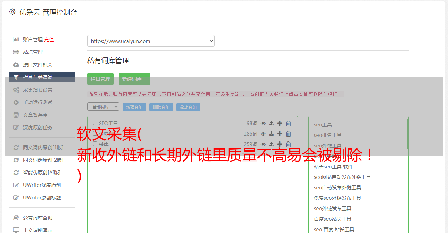Tick the SEO工具 checkbox
The width and height of the screenshot is (448, 233).
(x=95, y=123)
